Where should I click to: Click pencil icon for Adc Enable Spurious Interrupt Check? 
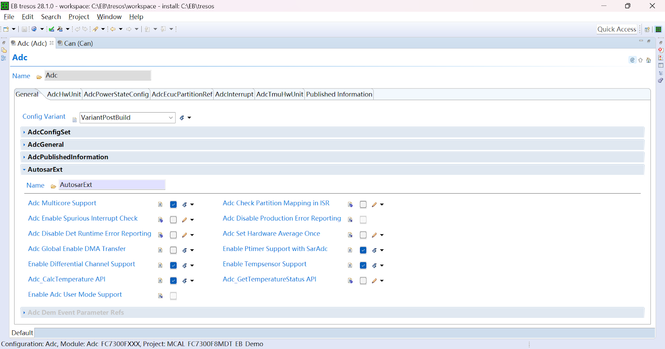(x=185, y=220)
